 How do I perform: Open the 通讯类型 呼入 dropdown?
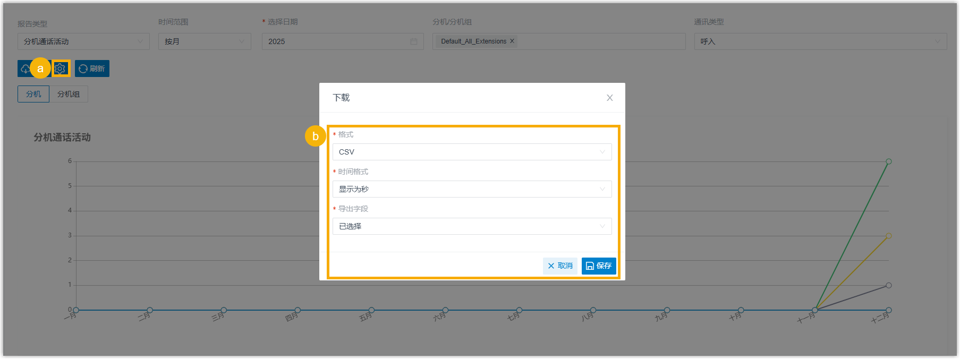pos(820,41)
